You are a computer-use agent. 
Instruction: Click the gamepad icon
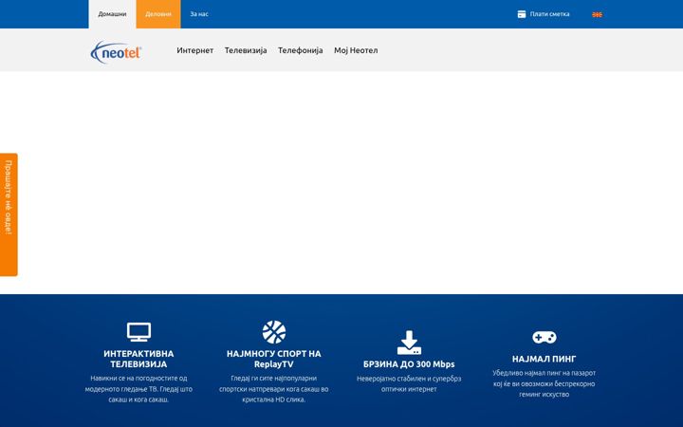click(545, 337)
